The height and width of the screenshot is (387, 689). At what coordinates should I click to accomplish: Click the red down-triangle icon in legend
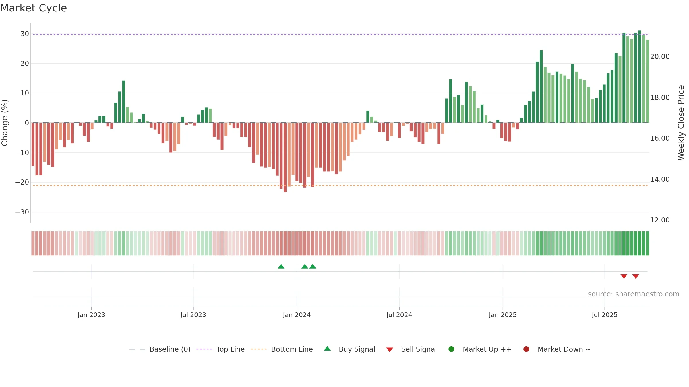tap(390, 350)
